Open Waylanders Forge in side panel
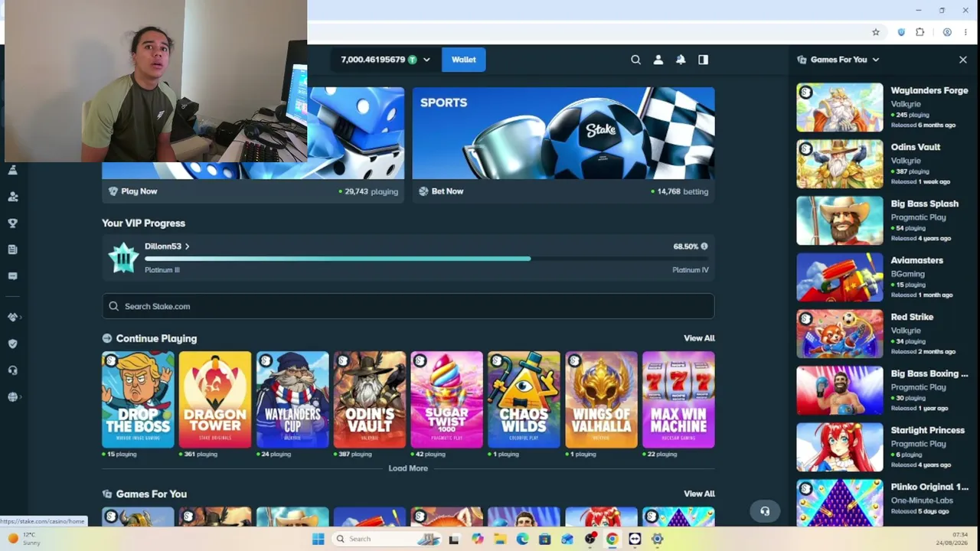Screen dimensions: 980x551 tap(882, 107)
